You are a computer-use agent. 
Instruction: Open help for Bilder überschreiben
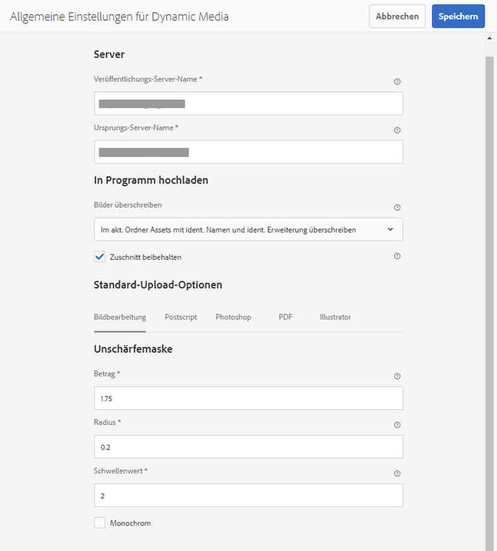click(397, 206)
